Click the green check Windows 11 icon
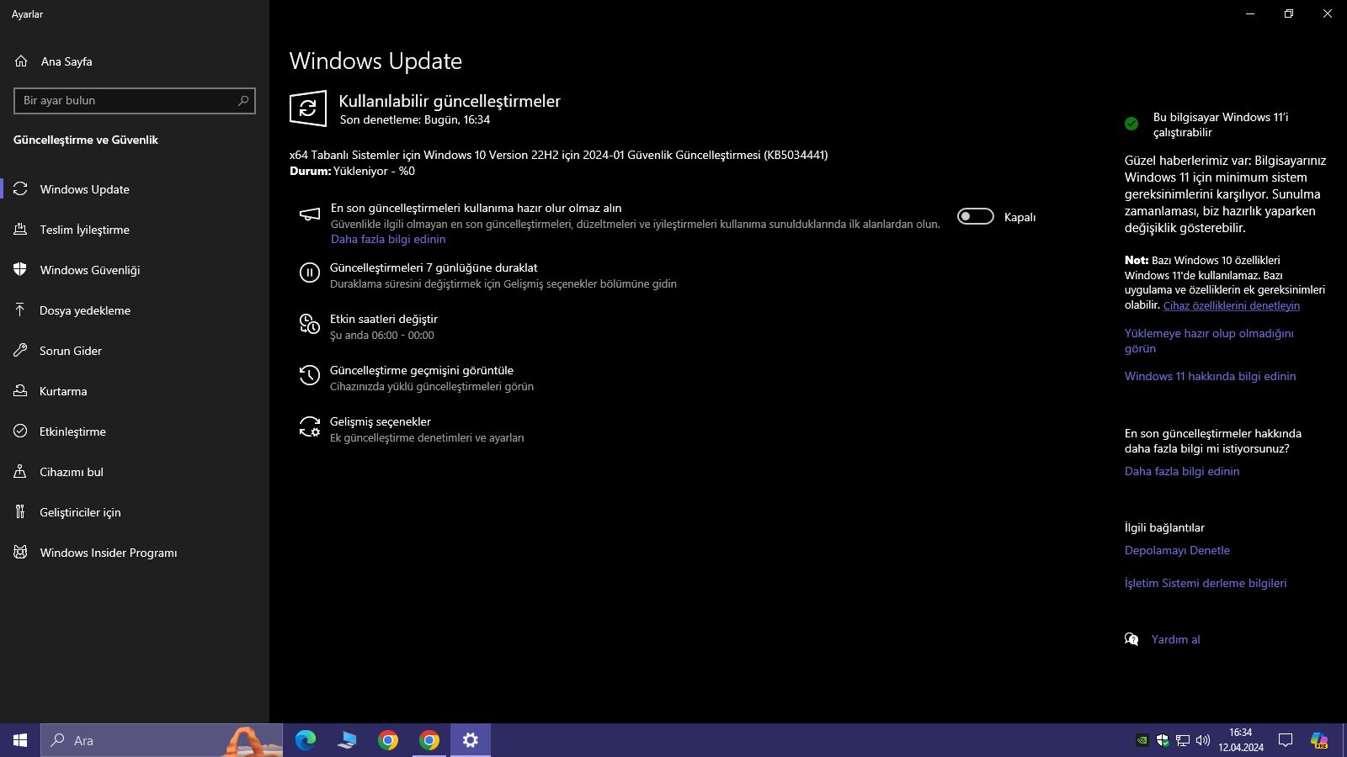The height and width of the screenshot is (757, 1347). pyautogui.click(x=1131, y=124)
